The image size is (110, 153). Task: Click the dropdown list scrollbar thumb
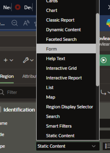point(97,50)
